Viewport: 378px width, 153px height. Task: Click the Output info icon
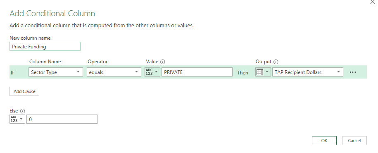tap(276, 62)
